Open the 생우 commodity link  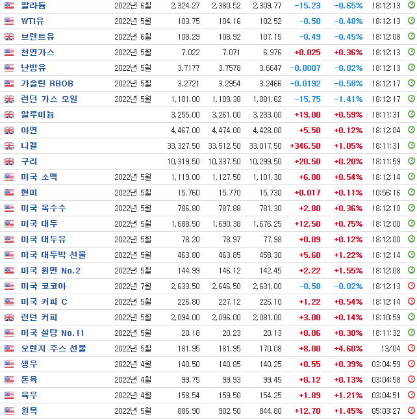29,364
